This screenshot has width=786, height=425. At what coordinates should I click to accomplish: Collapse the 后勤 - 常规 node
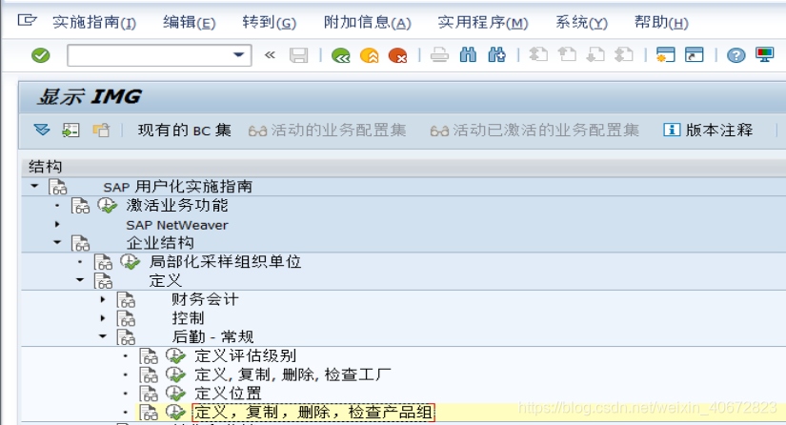[102, 336]
